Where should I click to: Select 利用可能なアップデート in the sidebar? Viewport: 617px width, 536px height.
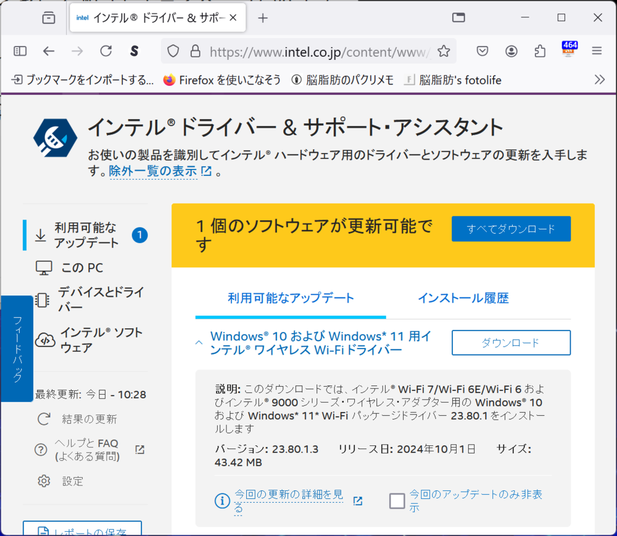(x=86, y=235)
